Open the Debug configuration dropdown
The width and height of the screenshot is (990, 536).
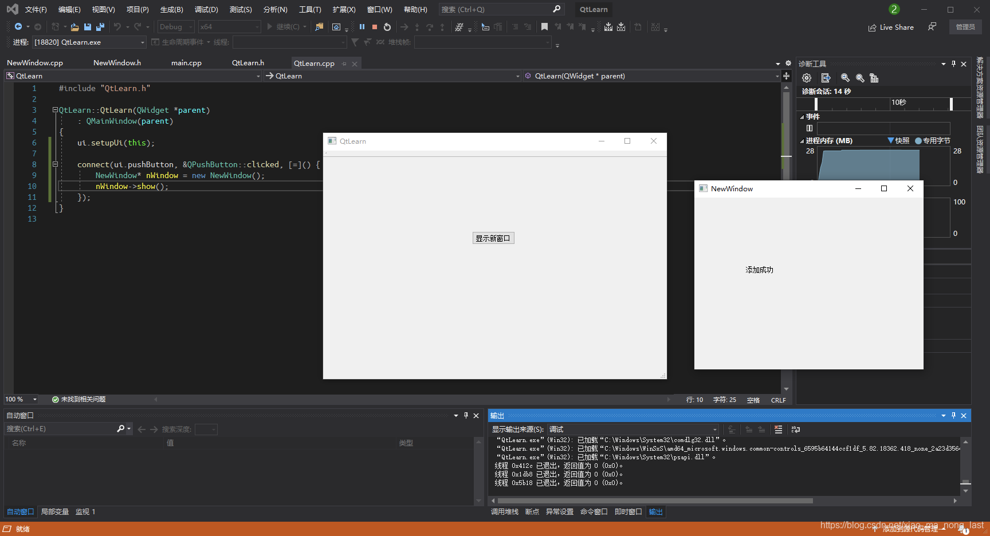tap(176, 27)
